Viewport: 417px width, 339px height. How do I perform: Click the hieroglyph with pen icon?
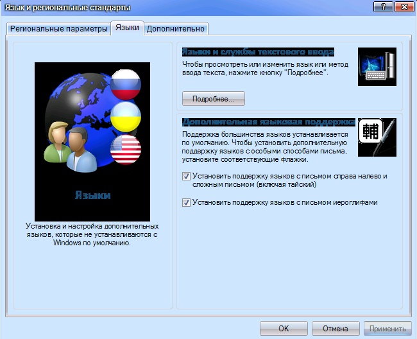tap(377, 137)
